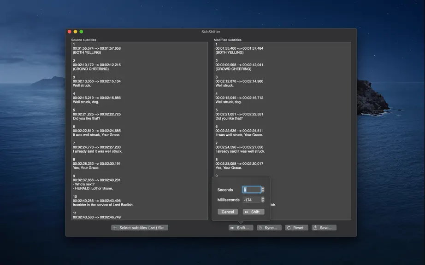This screenshot has height=265, width=425.
Task: Click the Save... button with share icon
Action: tap(324, 228)
